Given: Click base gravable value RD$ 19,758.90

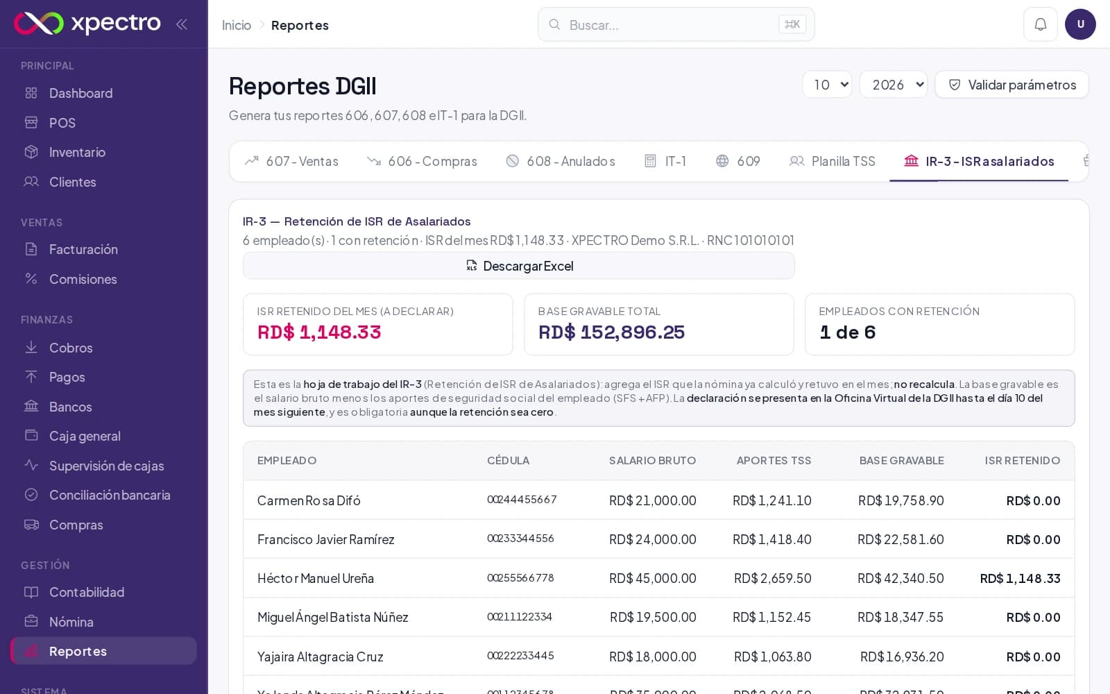Looking at the screenshot, I should tap(901, 500).
